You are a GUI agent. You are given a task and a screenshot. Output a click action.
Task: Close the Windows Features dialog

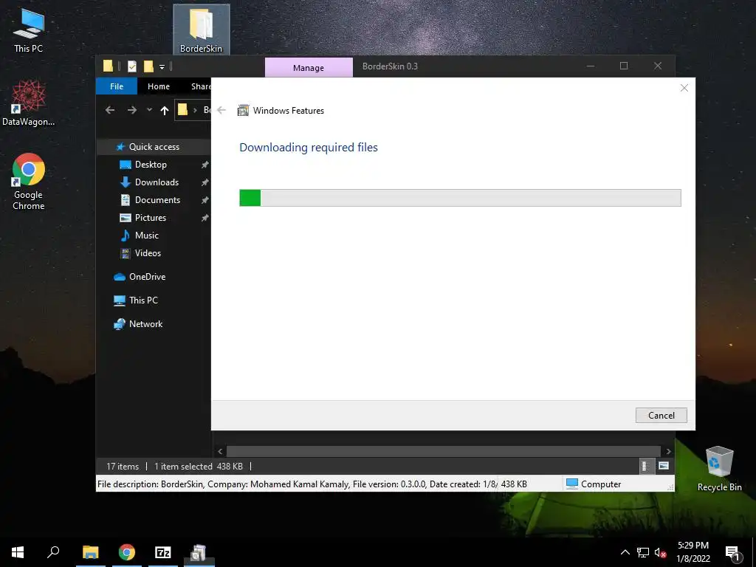click(x=684, y=88)
